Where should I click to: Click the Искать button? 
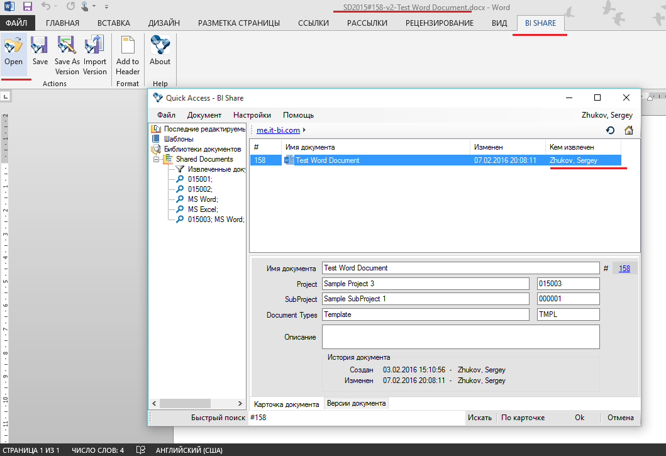(480, 418)
